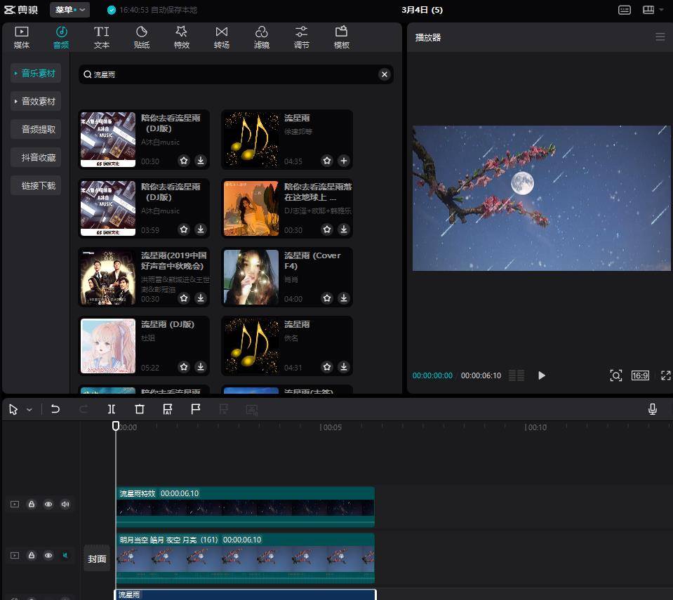Open the 16:9 aspect ratio selector
Viewport: 673px width, 600px height.
(x=640, y=375)
